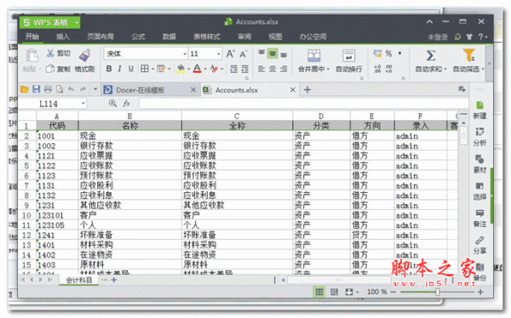This screenshot has width=511, height=318.
Task: Click the not-logged-in account link
Action: click(438, 37)
